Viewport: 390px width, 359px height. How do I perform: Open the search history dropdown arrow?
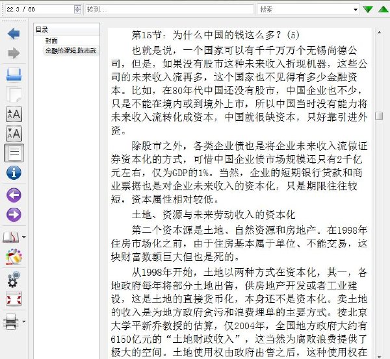(x=356, y=10)
